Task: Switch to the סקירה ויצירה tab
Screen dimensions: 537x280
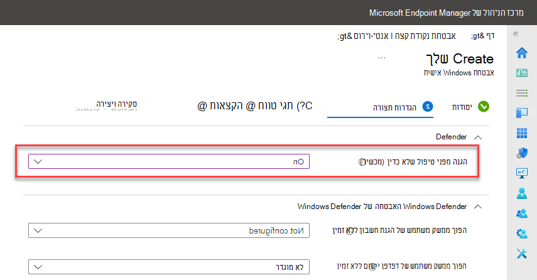Action: point(116,104)
